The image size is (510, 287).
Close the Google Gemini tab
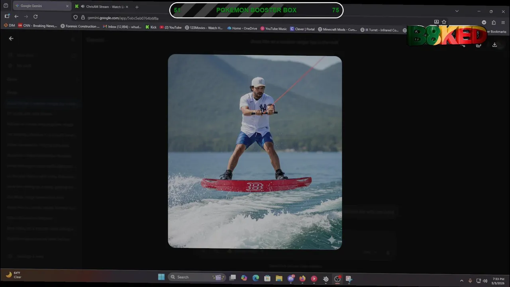click(x=67, y=6)
